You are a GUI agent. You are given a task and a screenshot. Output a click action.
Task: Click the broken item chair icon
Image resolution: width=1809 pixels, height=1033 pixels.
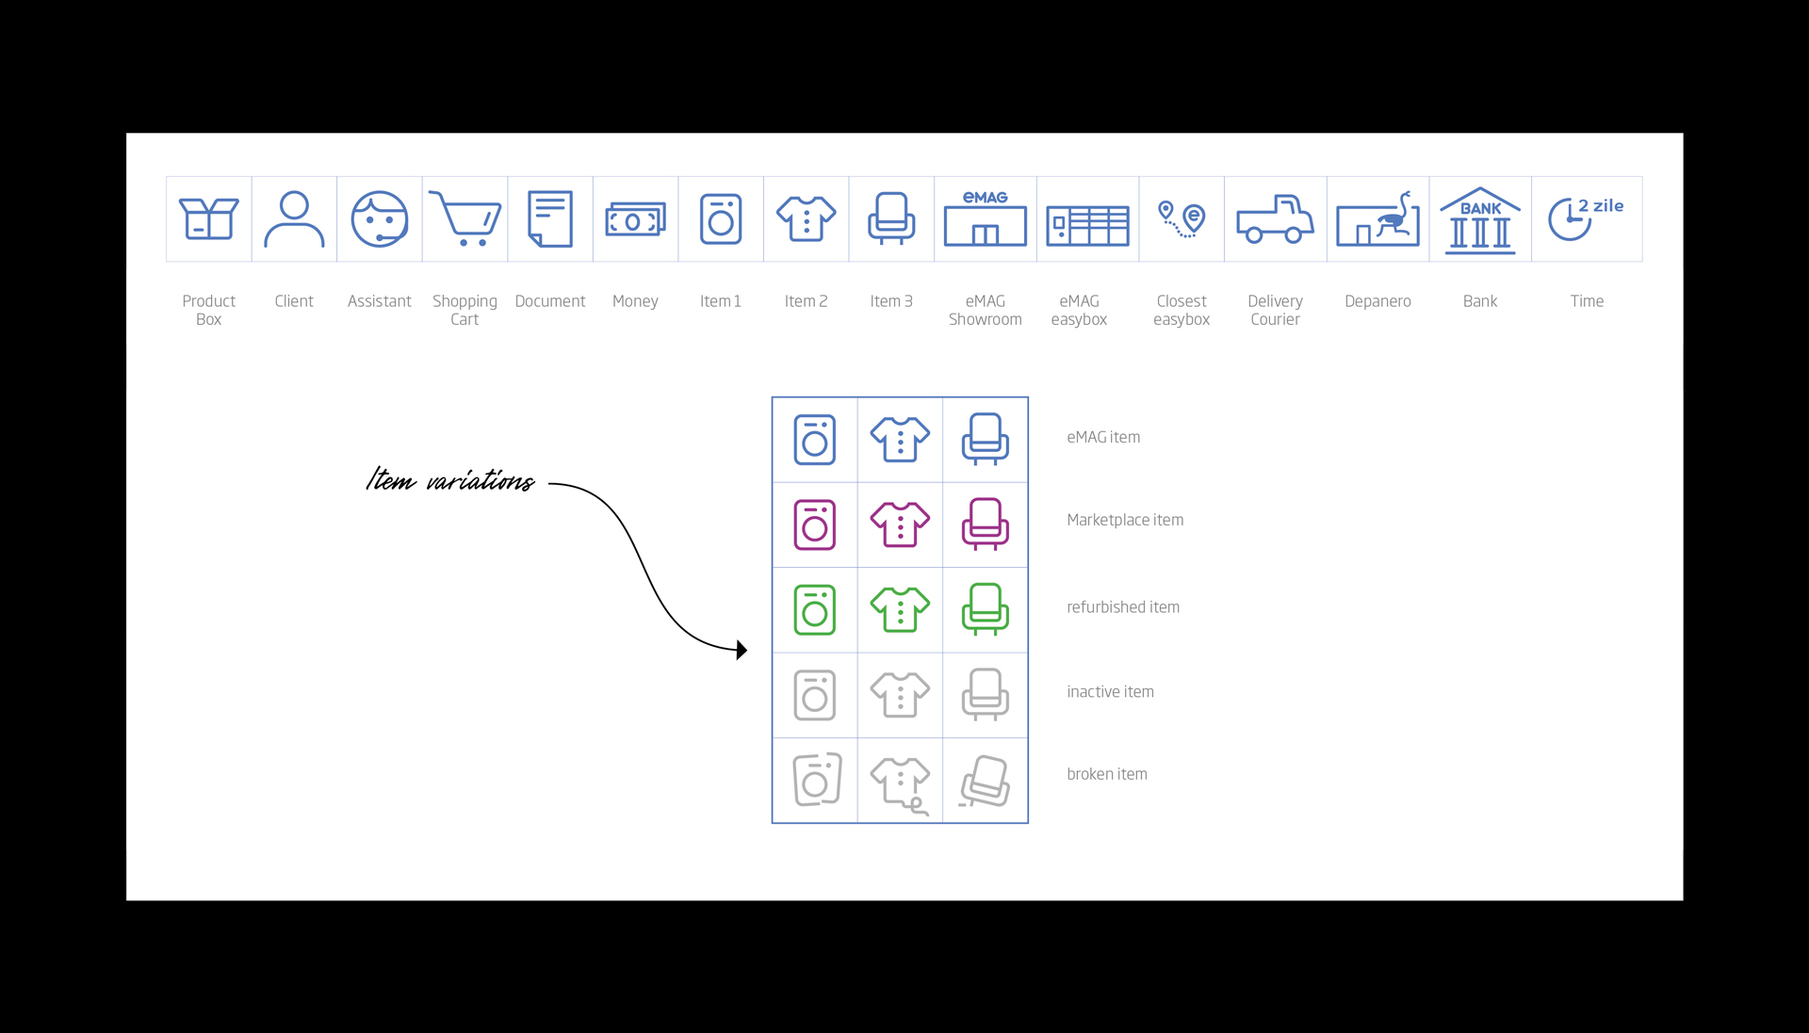[986, 777]
